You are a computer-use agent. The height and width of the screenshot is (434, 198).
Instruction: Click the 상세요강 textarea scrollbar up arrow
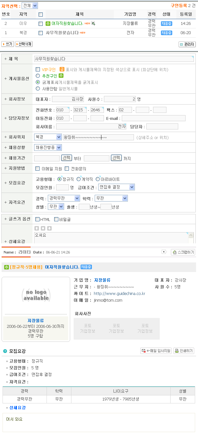[x=191, y=235]
